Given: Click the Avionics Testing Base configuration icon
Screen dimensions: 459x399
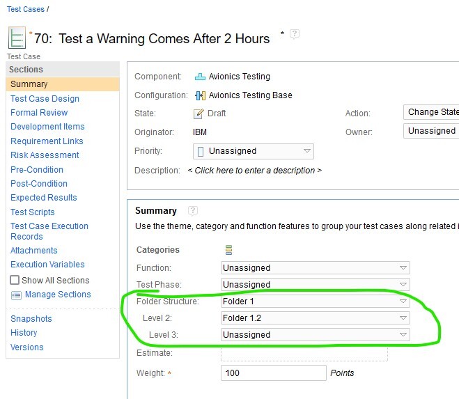Looking at the screenshot, I should [x=200, y=95].
